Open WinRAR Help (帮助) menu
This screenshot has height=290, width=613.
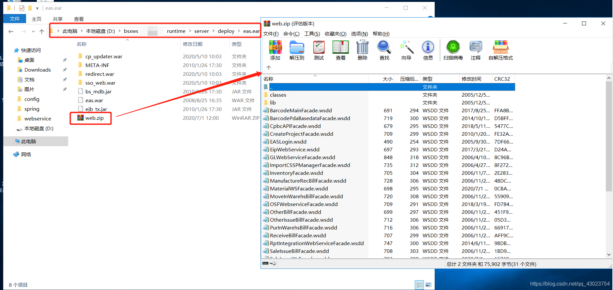tap(381, 34)
